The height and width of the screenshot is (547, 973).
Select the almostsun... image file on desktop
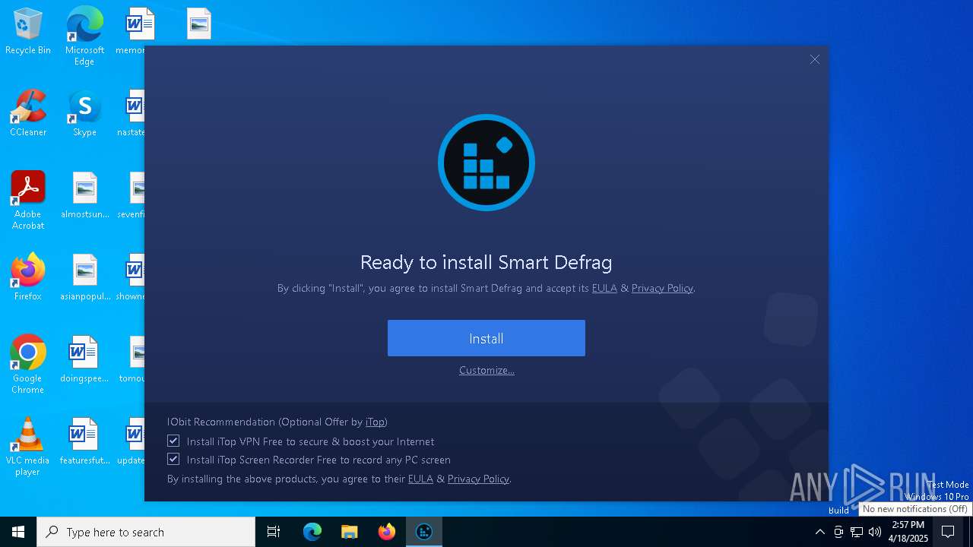click(84, 196)
